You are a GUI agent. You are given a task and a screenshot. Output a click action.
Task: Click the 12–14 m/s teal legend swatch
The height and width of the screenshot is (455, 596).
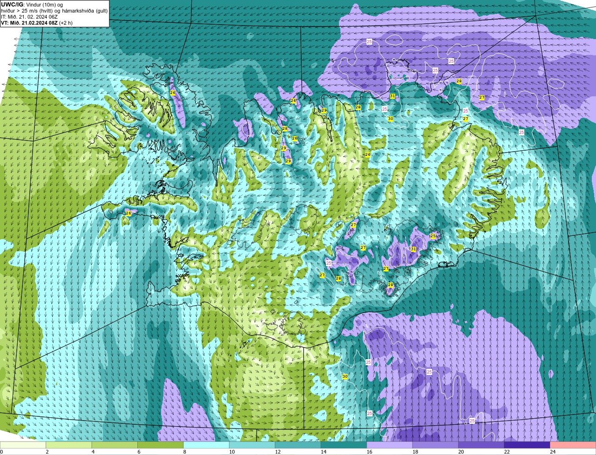(298, 445)
